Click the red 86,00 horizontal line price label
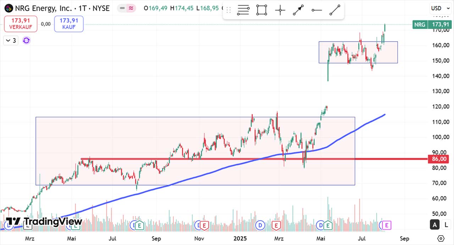The image size is (454, 245). (x=439, y=159)
